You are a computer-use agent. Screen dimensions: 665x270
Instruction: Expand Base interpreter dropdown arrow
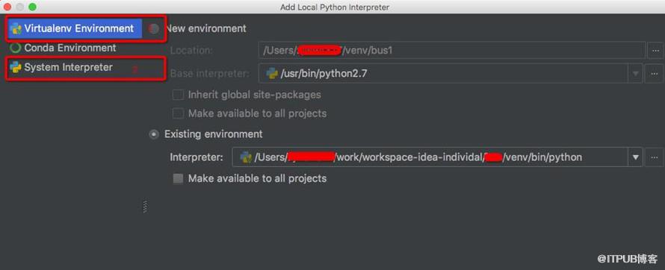[635, 74]
